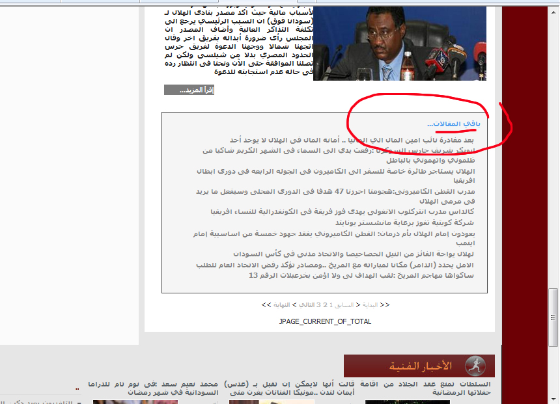This screenshot has height=404, width=560.
Task: Click the 'التالي' next page link
Action: point(306,304)
